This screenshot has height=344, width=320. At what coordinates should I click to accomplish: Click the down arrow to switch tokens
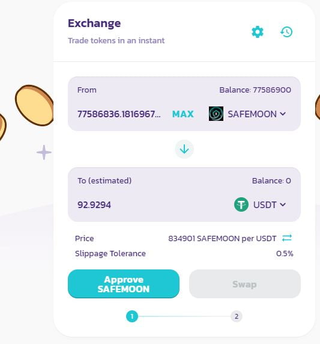click(184, 149)
